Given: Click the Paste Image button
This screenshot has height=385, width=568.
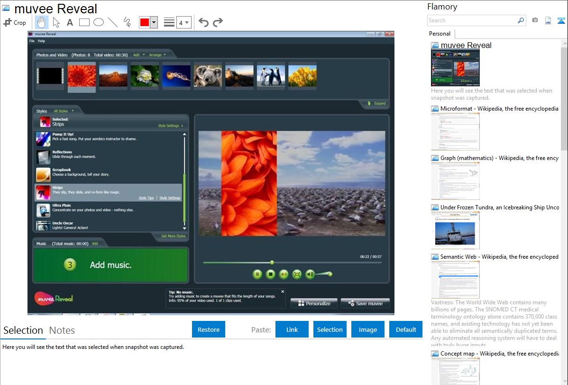Looking at the screenshot, I should (x=368, y=329).
